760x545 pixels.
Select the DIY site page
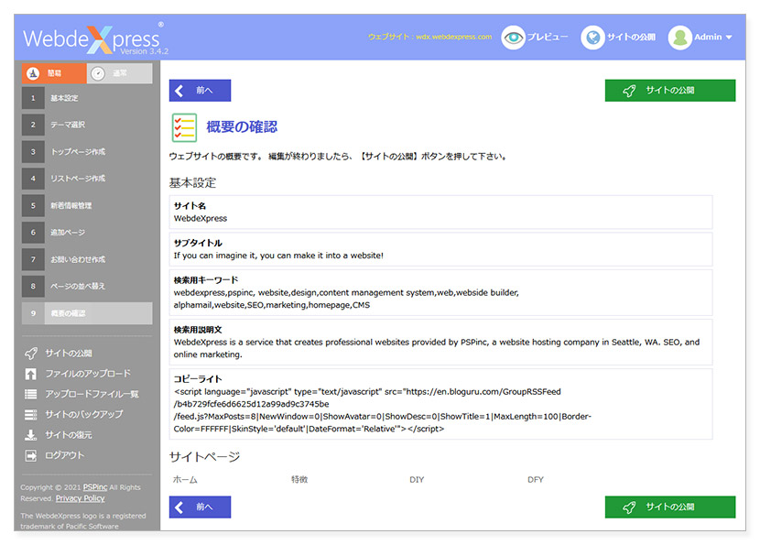417,480
